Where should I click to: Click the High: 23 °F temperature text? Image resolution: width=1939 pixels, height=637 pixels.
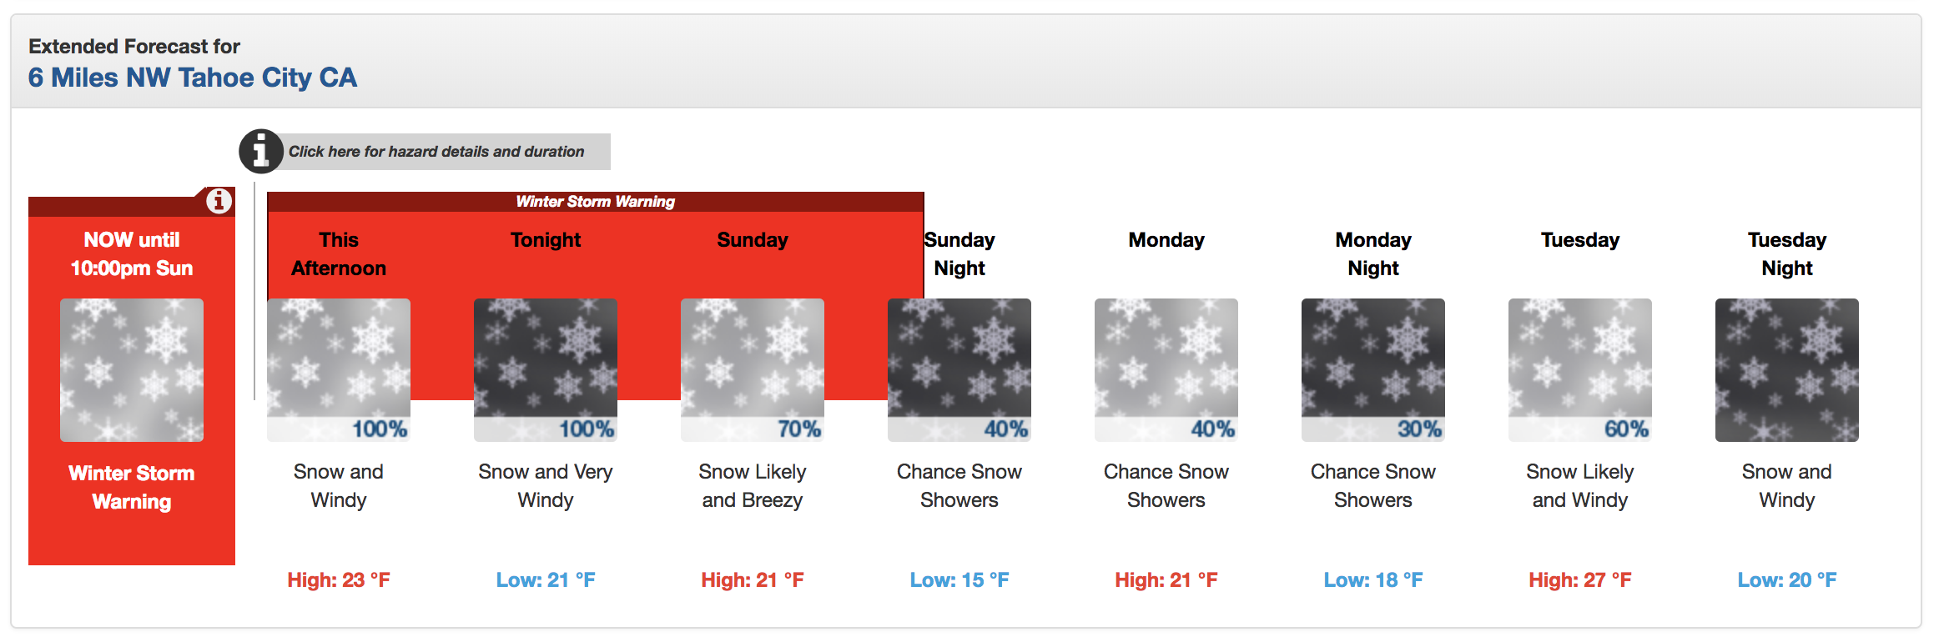coord(339,579)
